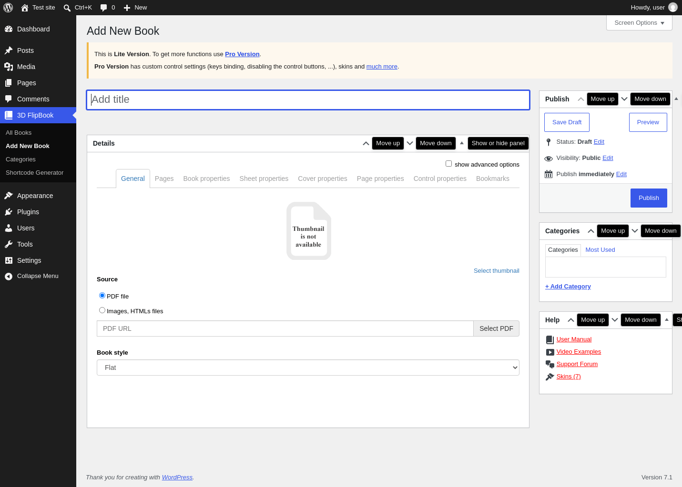Click the Posts pushpin icon

click(x=9, y=50)
